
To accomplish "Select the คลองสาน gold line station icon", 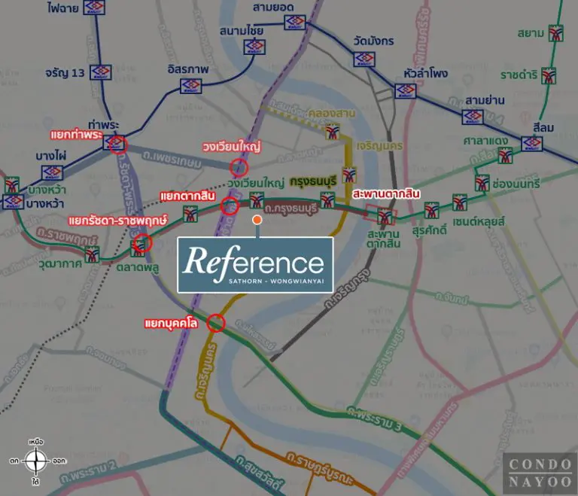I will [x=333, y=132].
